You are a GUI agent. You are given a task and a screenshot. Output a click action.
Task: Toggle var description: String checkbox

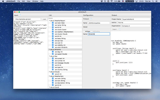pyautogui.click(x=53, y=83)
